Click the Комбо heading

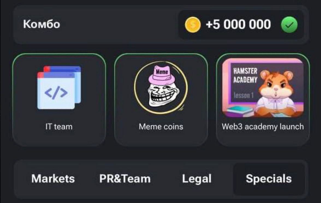(x=41, y=24)
